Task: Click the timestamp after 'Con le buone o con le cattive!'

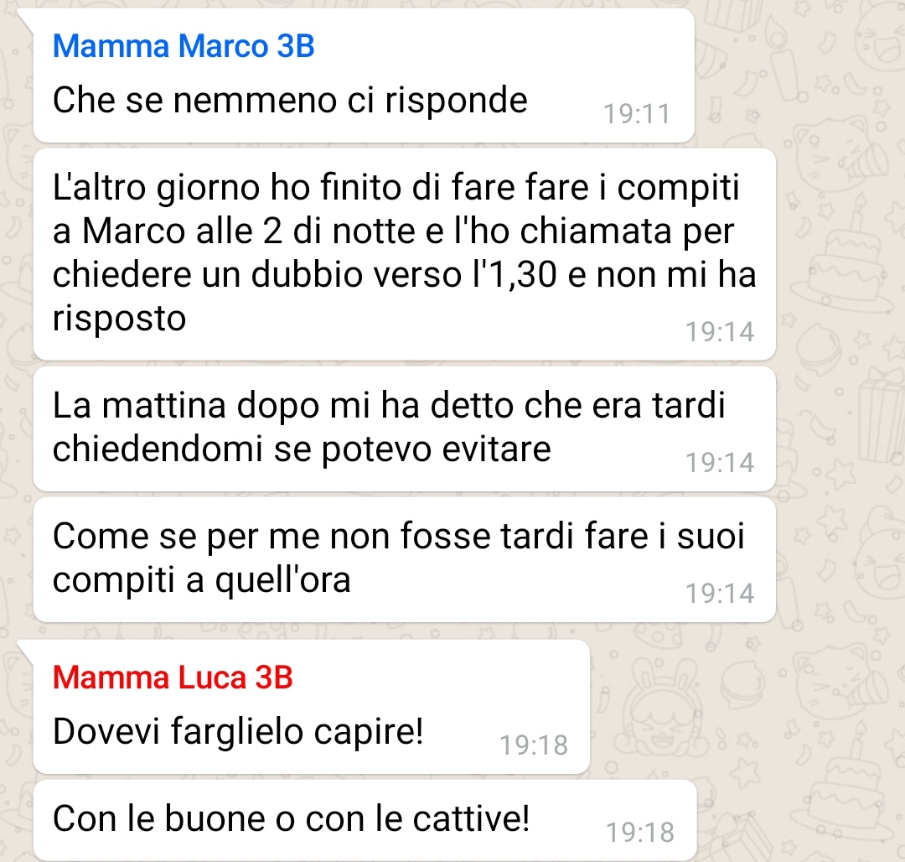Action: pyautogui.click(x=640, y=833)
